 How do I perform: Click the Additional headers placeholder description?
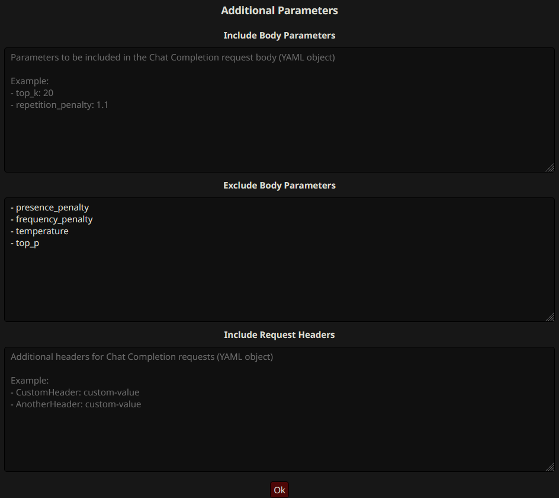(x=142, y=357)
